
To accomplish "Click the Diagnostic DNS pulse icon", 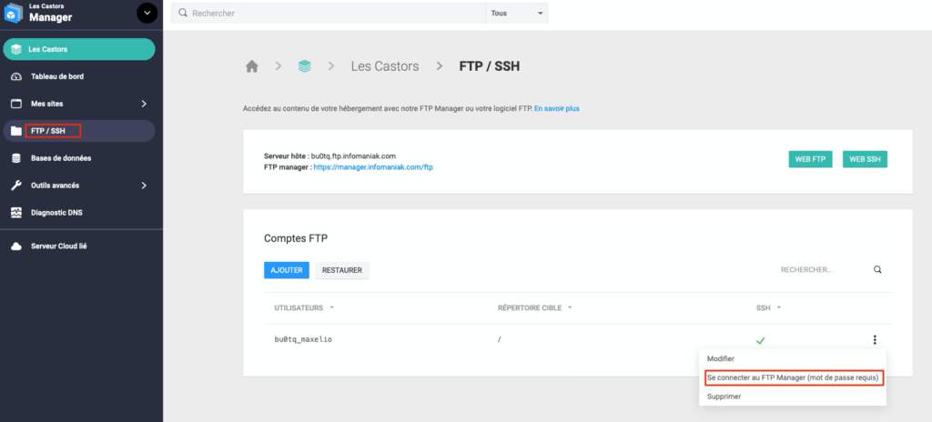I will pyautogui.click(x=16, y=212).
